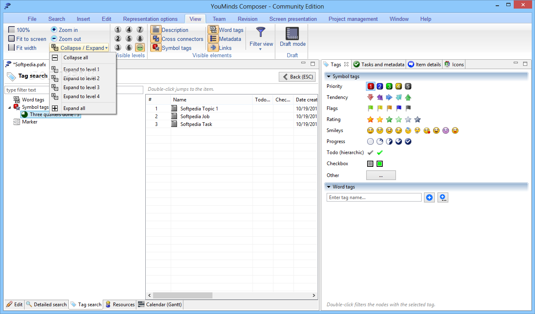Click the green Todo checkmark tag
Viewport: 535px width, 314px height.
click(x=380, y=153)
